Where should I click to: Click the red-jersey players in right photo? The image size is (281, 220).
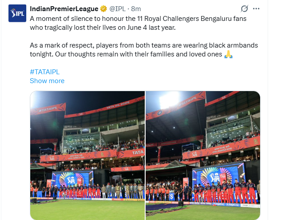click(225, 192)
